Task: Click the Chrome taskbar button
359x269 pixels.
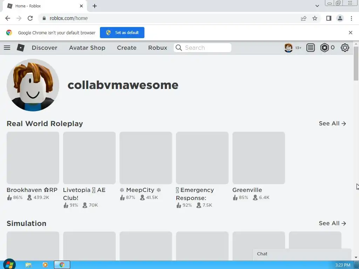Action: click(62, 265)
